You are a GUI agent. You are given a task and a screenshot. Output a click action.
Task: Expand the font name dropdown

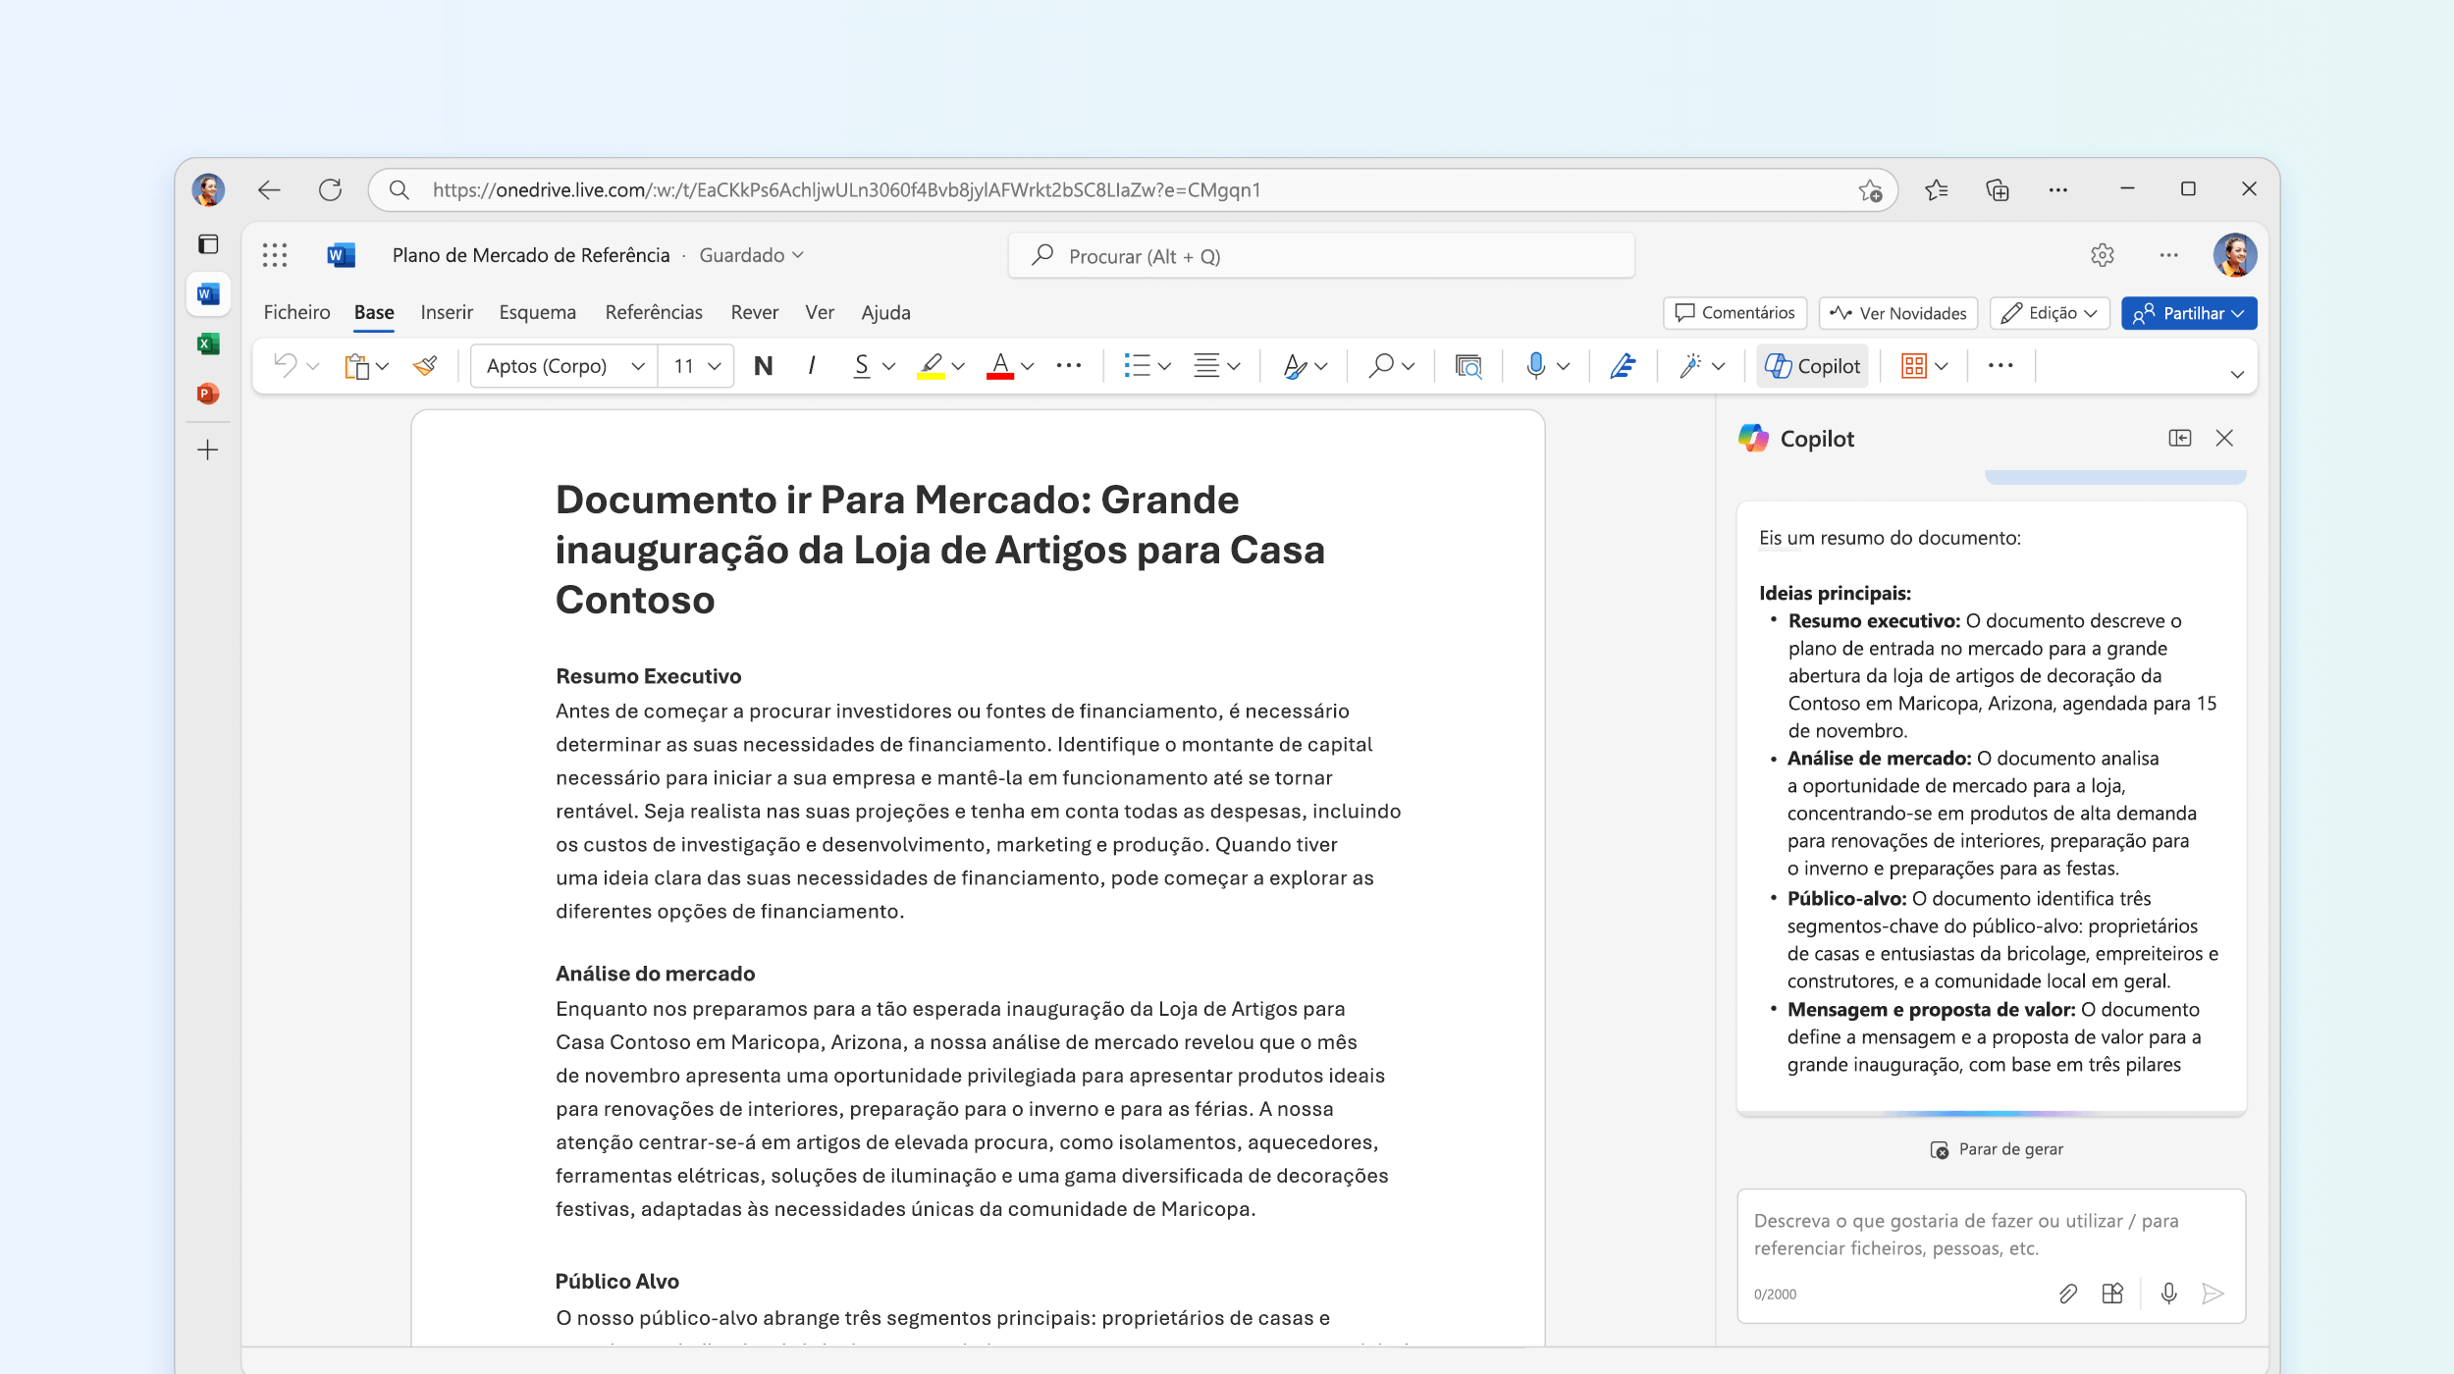pyautogui.click(x=638, y=366)
